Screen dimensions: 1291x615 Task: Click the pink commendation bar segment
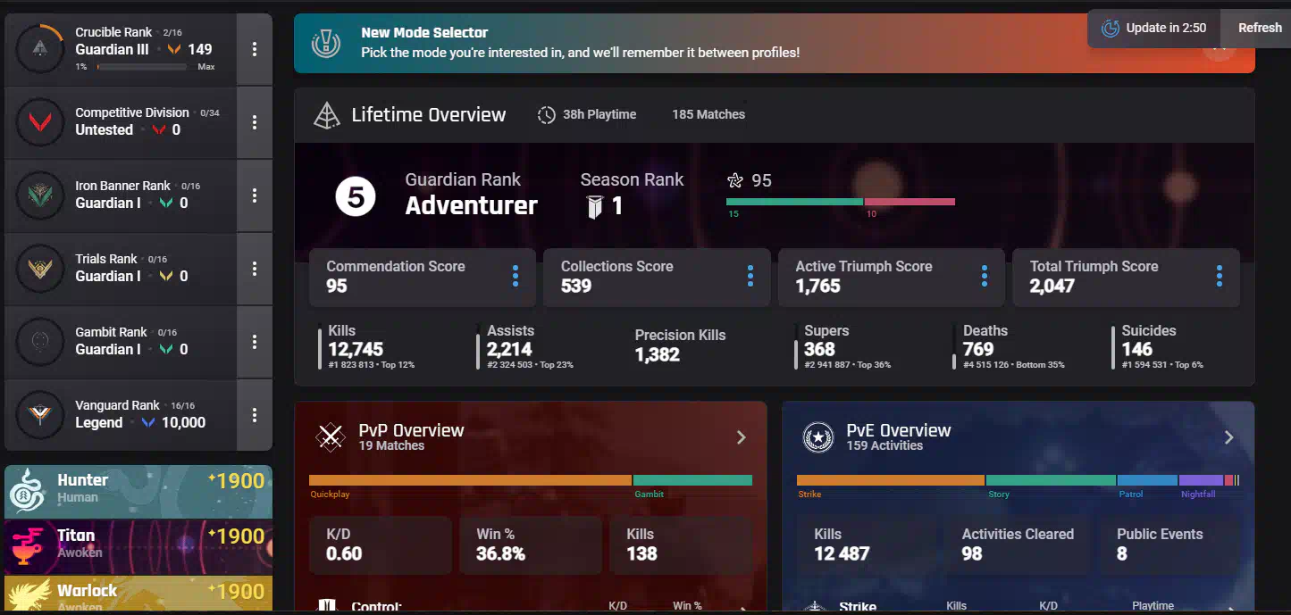point(910,202)
